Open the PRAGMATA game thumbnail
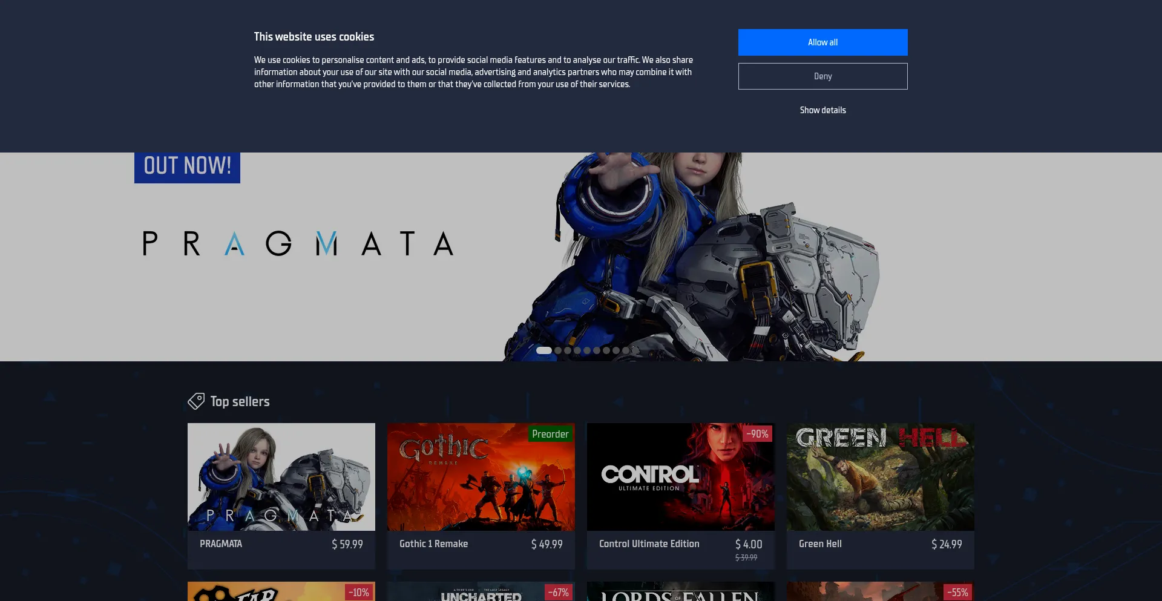Viewport: 1162px width, 601px height. [281, 477]
